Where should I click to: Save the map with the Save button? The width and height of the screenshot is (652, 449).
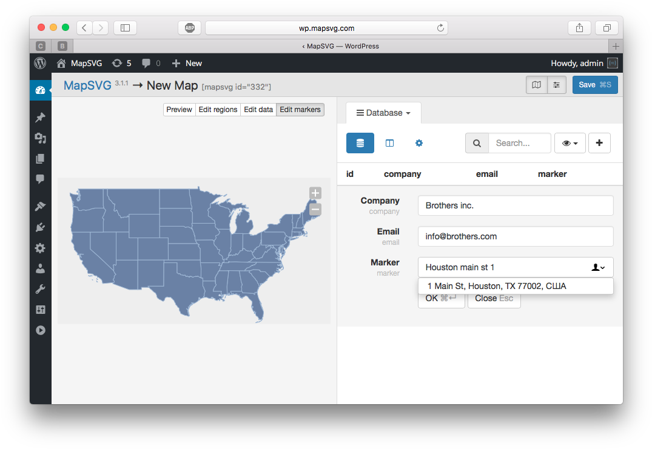[595, 85]
